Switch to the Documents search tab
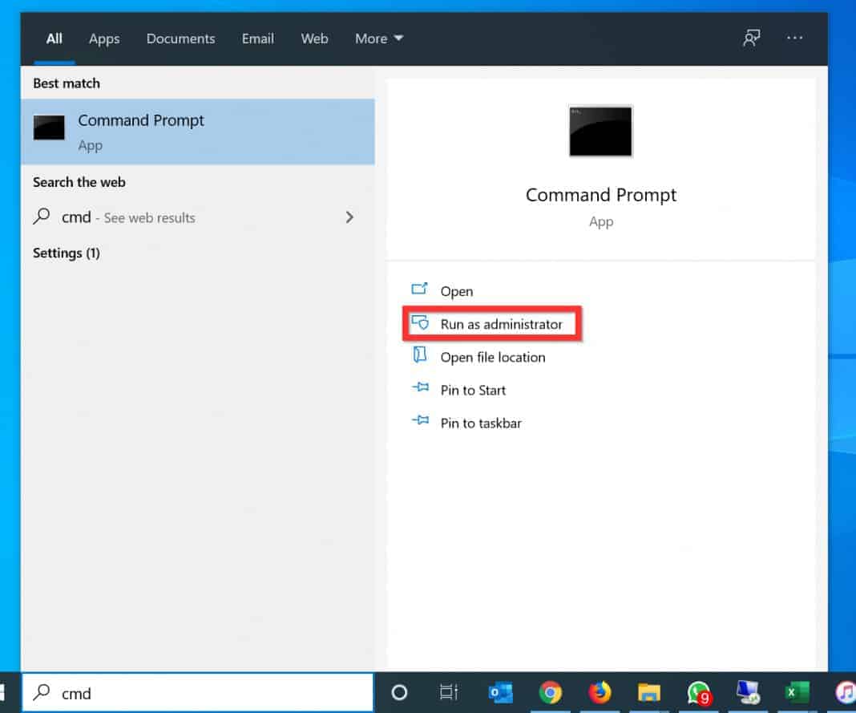The height and width of the screenshot is (713, 856). 180,38
